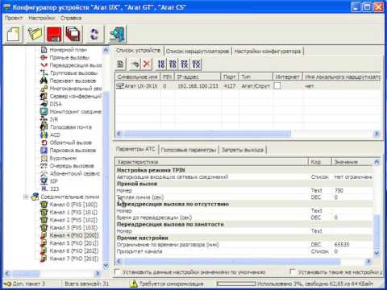Click Требуется синхронизация warning in status bar
387x290 pixels.
click(x=167, y=284)
